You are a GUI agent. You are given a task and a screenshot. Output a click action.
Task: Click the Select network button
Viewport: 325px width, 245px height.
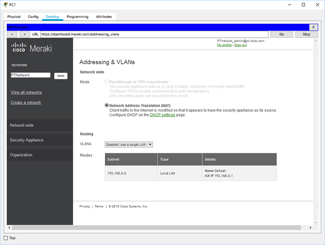(61, 76)
